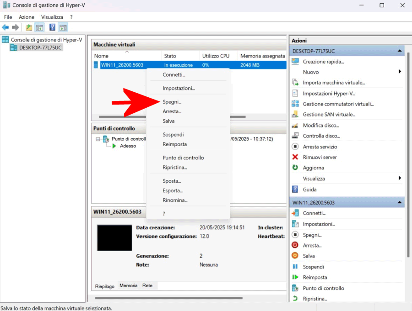Choose the ? entry in context menu

[x=188, y=214]
